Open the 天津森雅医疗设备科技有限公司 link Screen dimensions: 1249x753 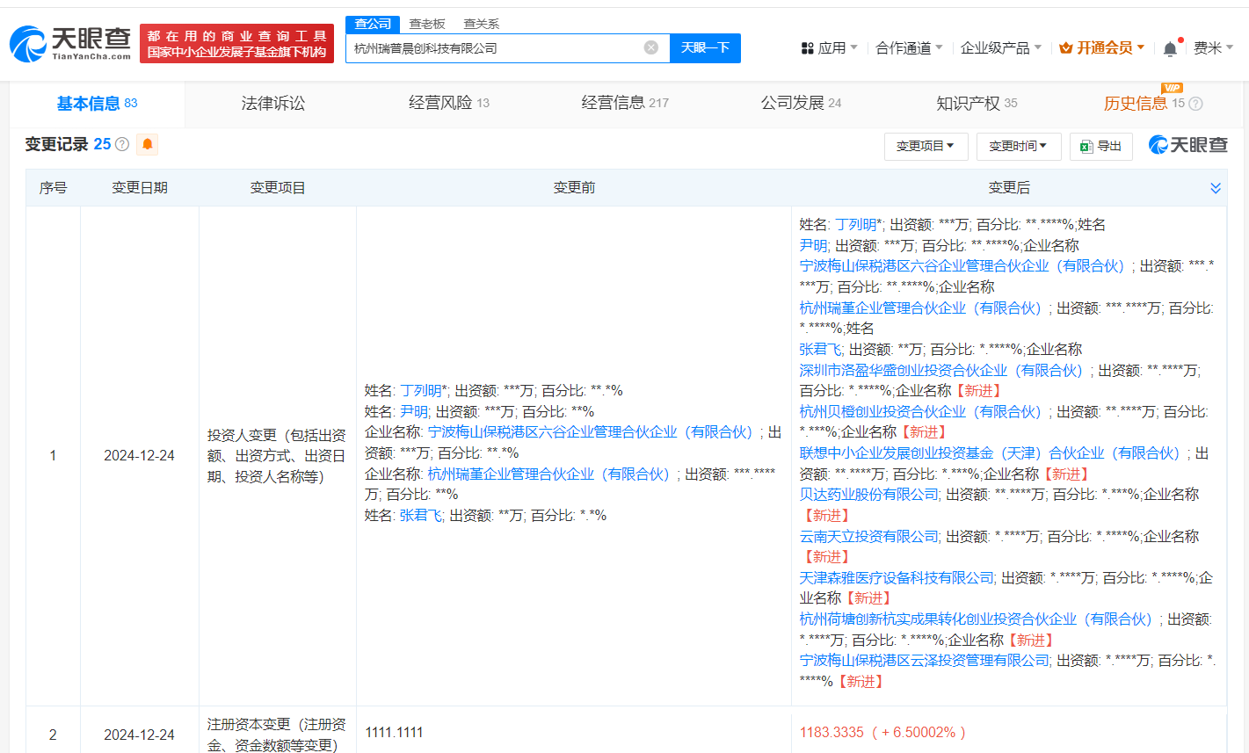[x=897, y=578]
